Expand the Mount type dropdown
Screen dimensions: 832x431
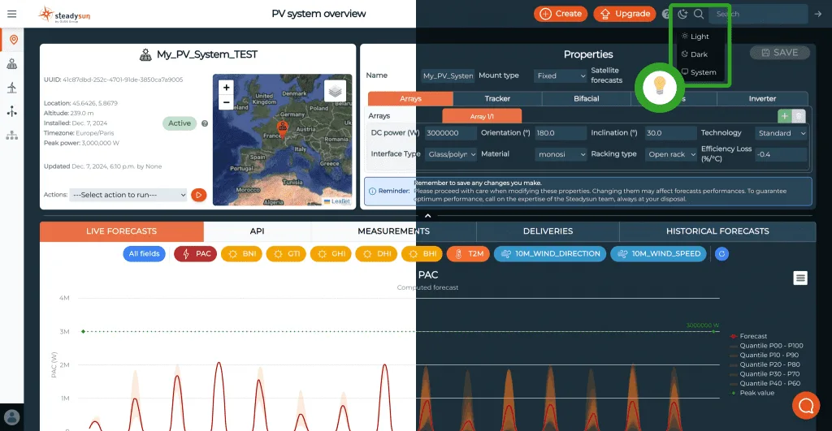tap(561, 75)
